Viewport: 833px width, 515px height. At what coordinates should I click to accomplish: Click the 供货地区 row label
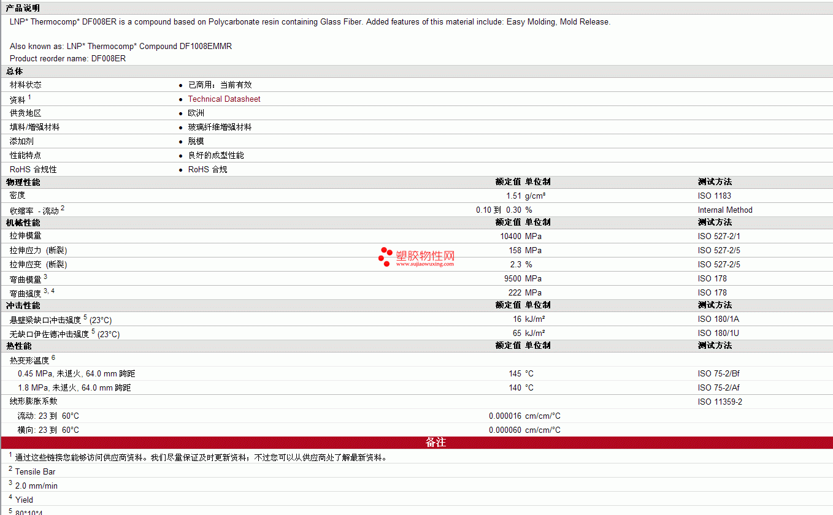[26, 113]
